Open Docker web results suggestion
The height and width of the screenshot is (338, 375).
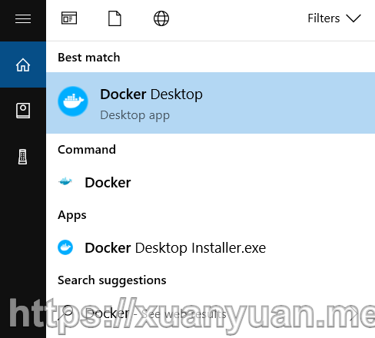[211, 313]
